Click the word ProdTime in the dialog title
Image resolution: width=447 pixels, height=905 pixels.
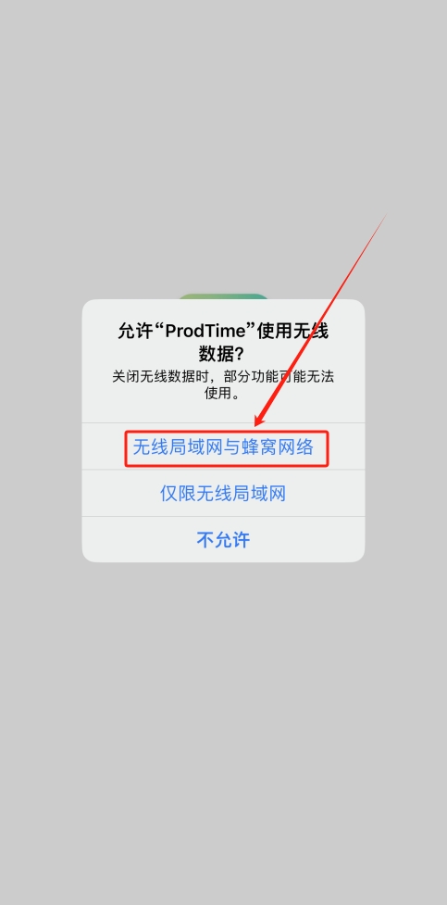[210, 332]
